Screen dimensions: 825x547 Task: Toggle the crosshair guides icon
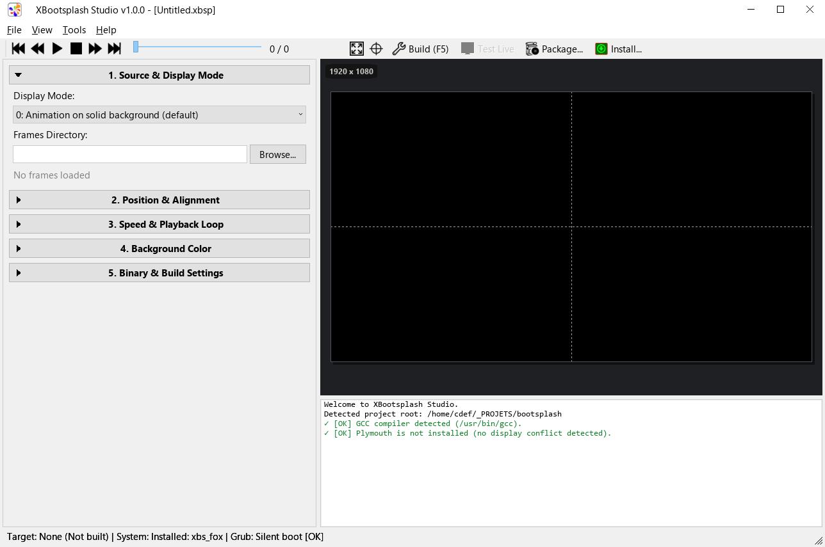(376, 49)
